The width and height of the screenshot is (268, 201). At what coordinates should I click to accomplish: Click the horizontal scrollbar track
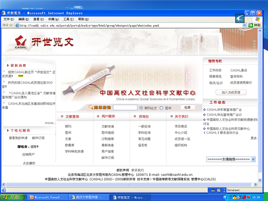(x=129, y=184)
